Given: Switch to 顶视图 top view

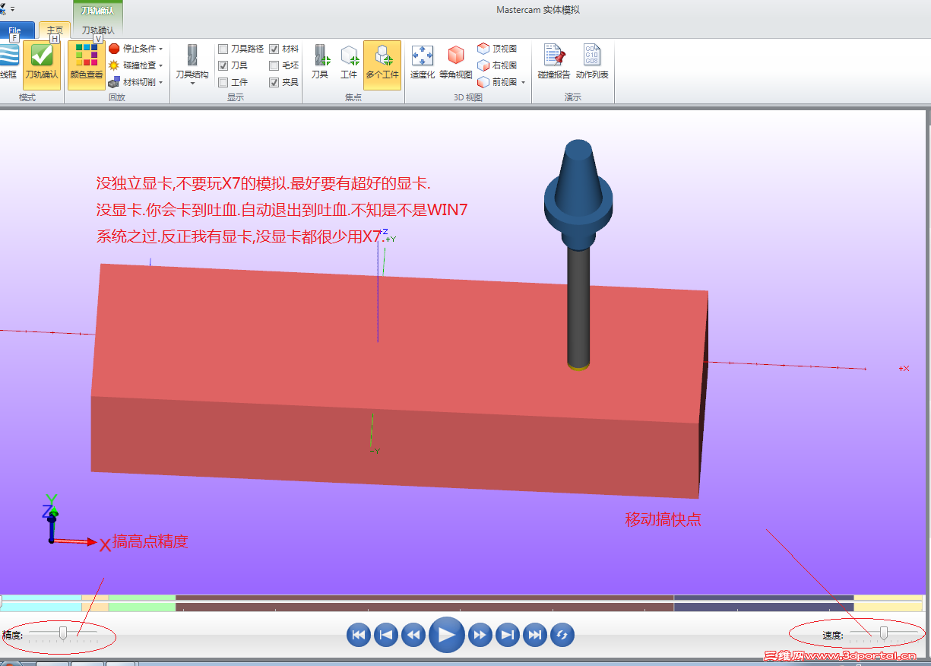Looking at the screenshot, I should [497, 49].
